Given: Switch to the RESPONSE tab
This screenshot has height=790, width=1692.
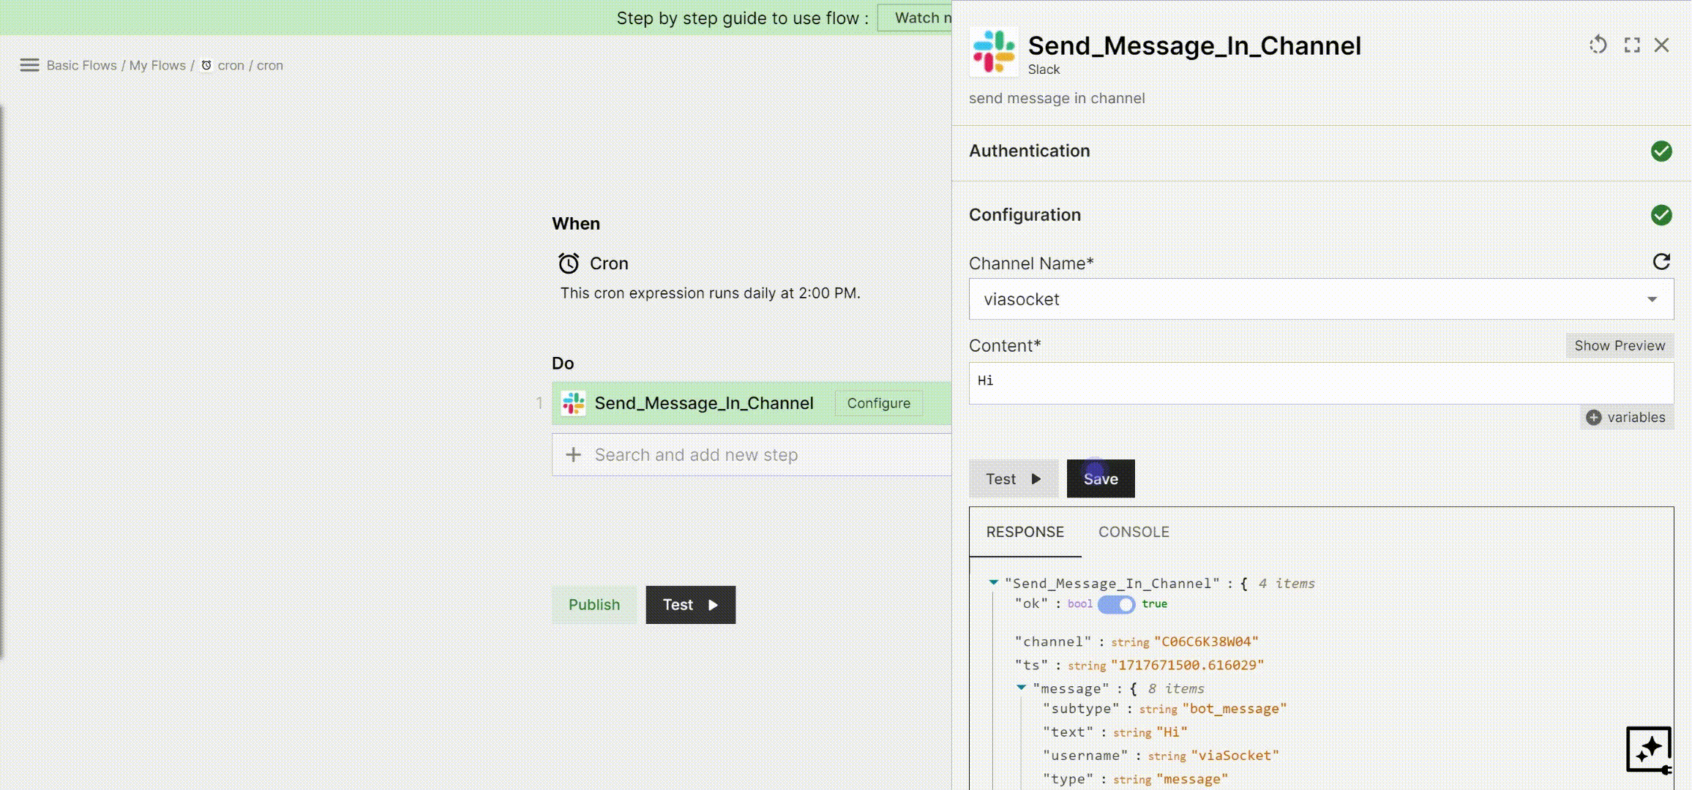Looking at the screenshot, I should click(1025, 532).
